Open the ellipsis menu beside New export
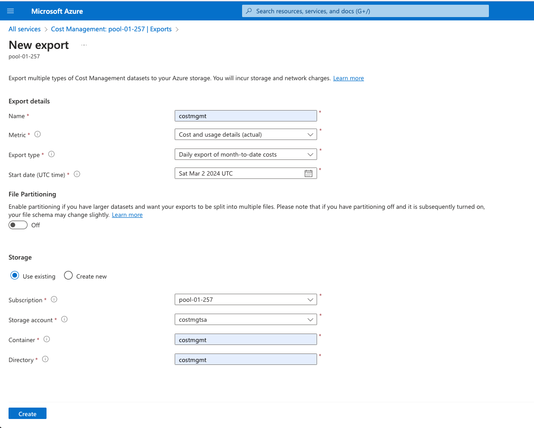The image size is (534, 428). tap(84, 45)
